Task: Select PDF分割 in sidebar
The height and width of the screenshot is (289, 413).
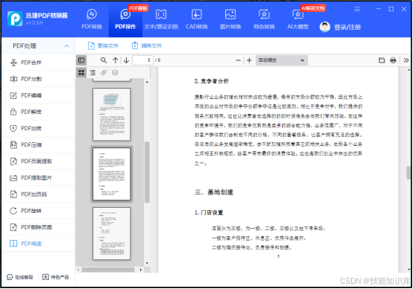Action: click(x=38, y=79)
